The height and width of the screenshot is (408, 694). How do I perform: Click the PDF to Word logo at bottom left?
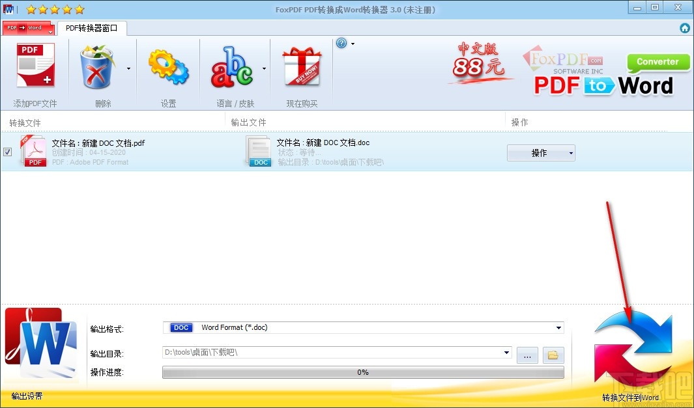[40, 343]
